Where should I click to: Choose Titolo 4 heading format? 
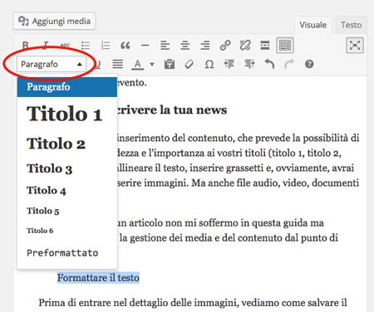click(67, 190)
